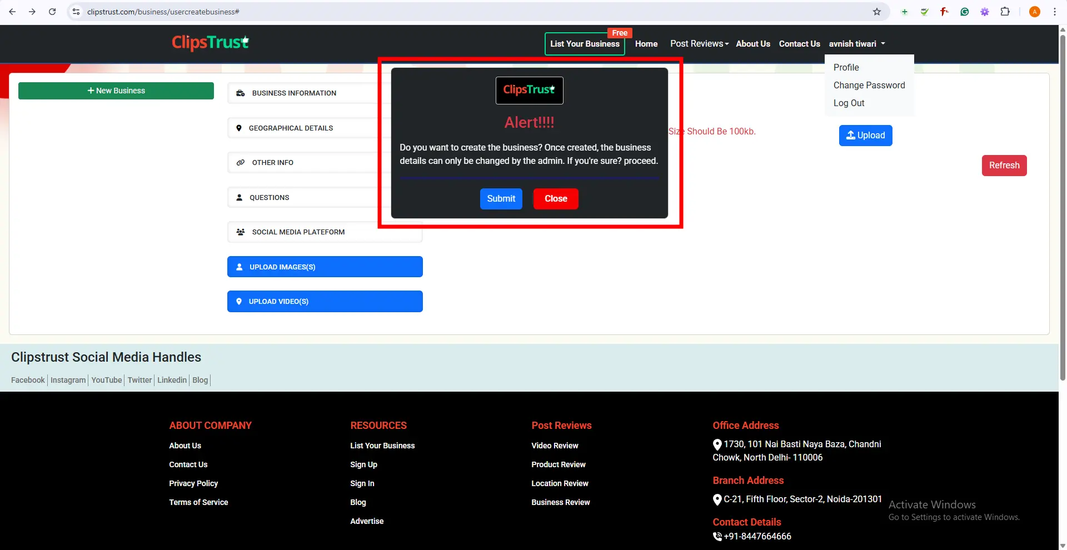Click the person icon of Upload Images
1067x550 pixels.
click(240, 267)
